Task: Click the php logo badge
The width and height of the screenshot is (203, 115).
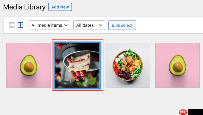Action: point(183,112)
